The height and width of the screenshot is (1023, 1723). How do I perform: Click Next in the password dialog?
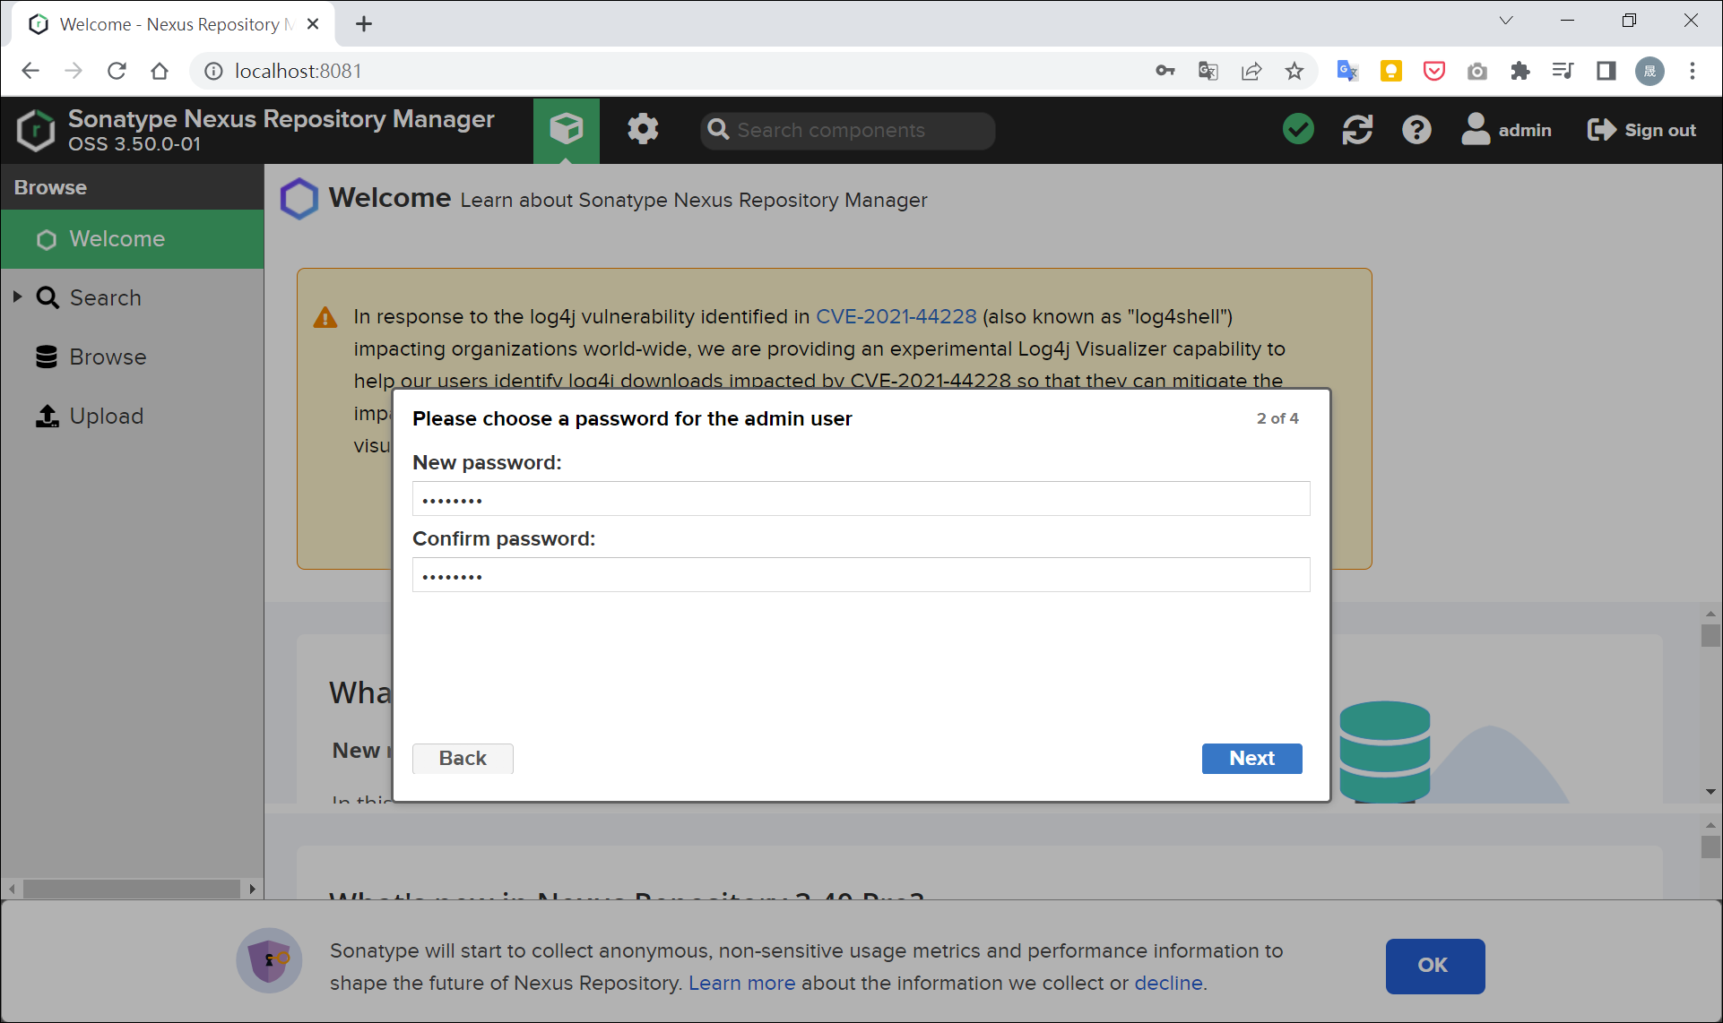tap(1251, 758)
